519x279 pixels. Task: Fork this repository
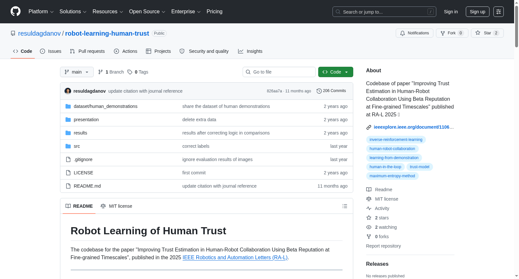click(452, 33)
